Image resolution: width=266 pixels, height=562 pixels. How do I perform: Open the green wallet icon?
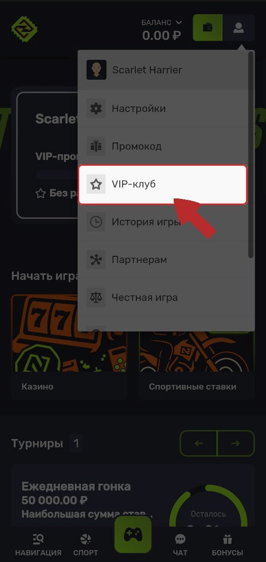(x=208, y=28)
